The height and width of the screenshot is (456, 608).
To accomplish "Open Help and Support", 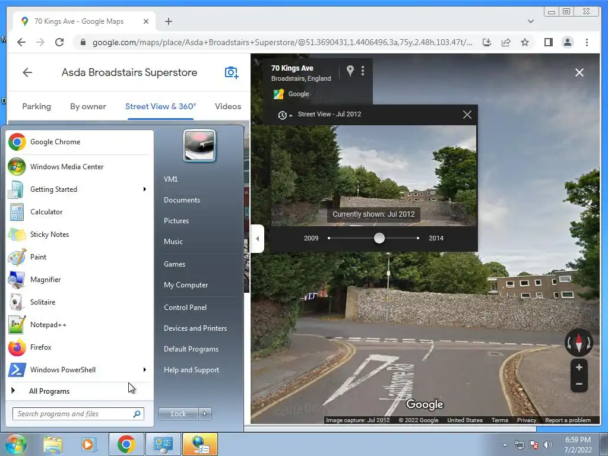I will 191,370.
